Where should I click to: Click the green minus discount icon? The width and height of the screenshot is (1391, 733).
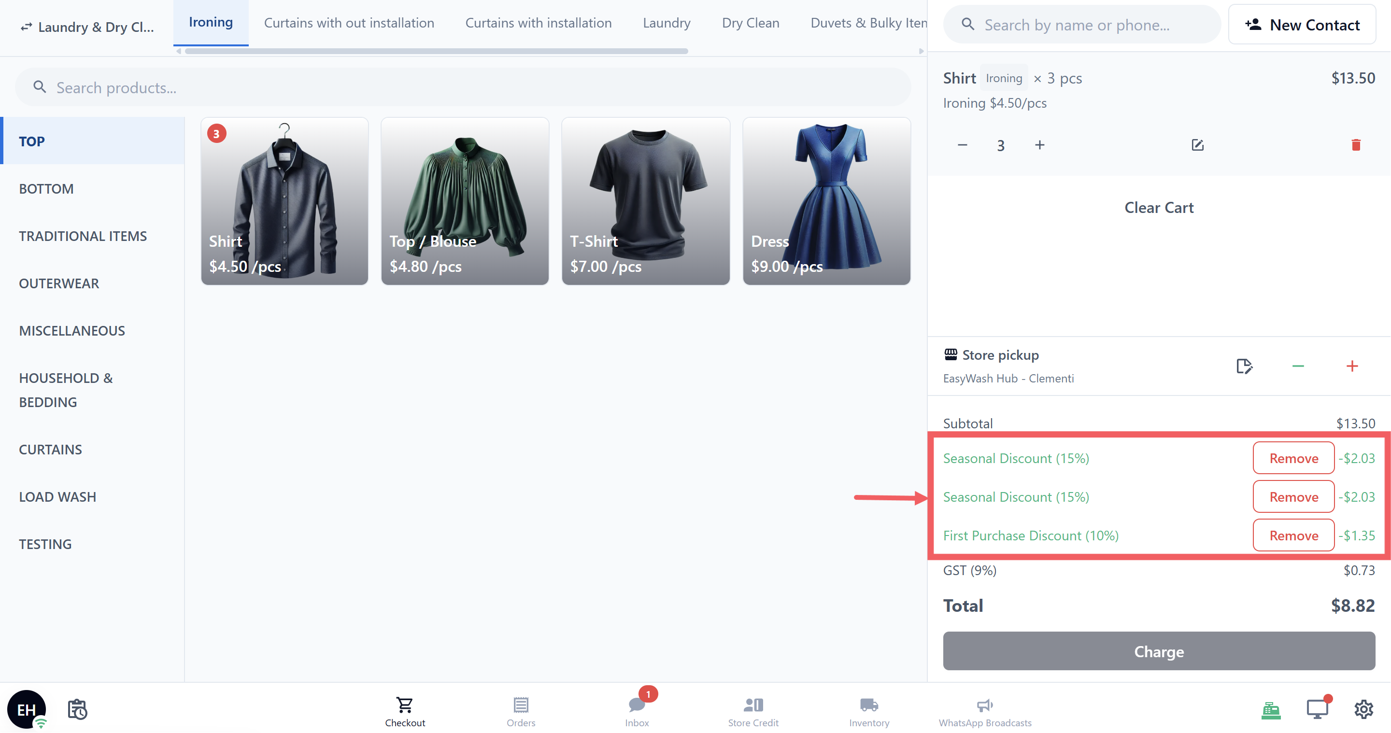coord(1298,366)
